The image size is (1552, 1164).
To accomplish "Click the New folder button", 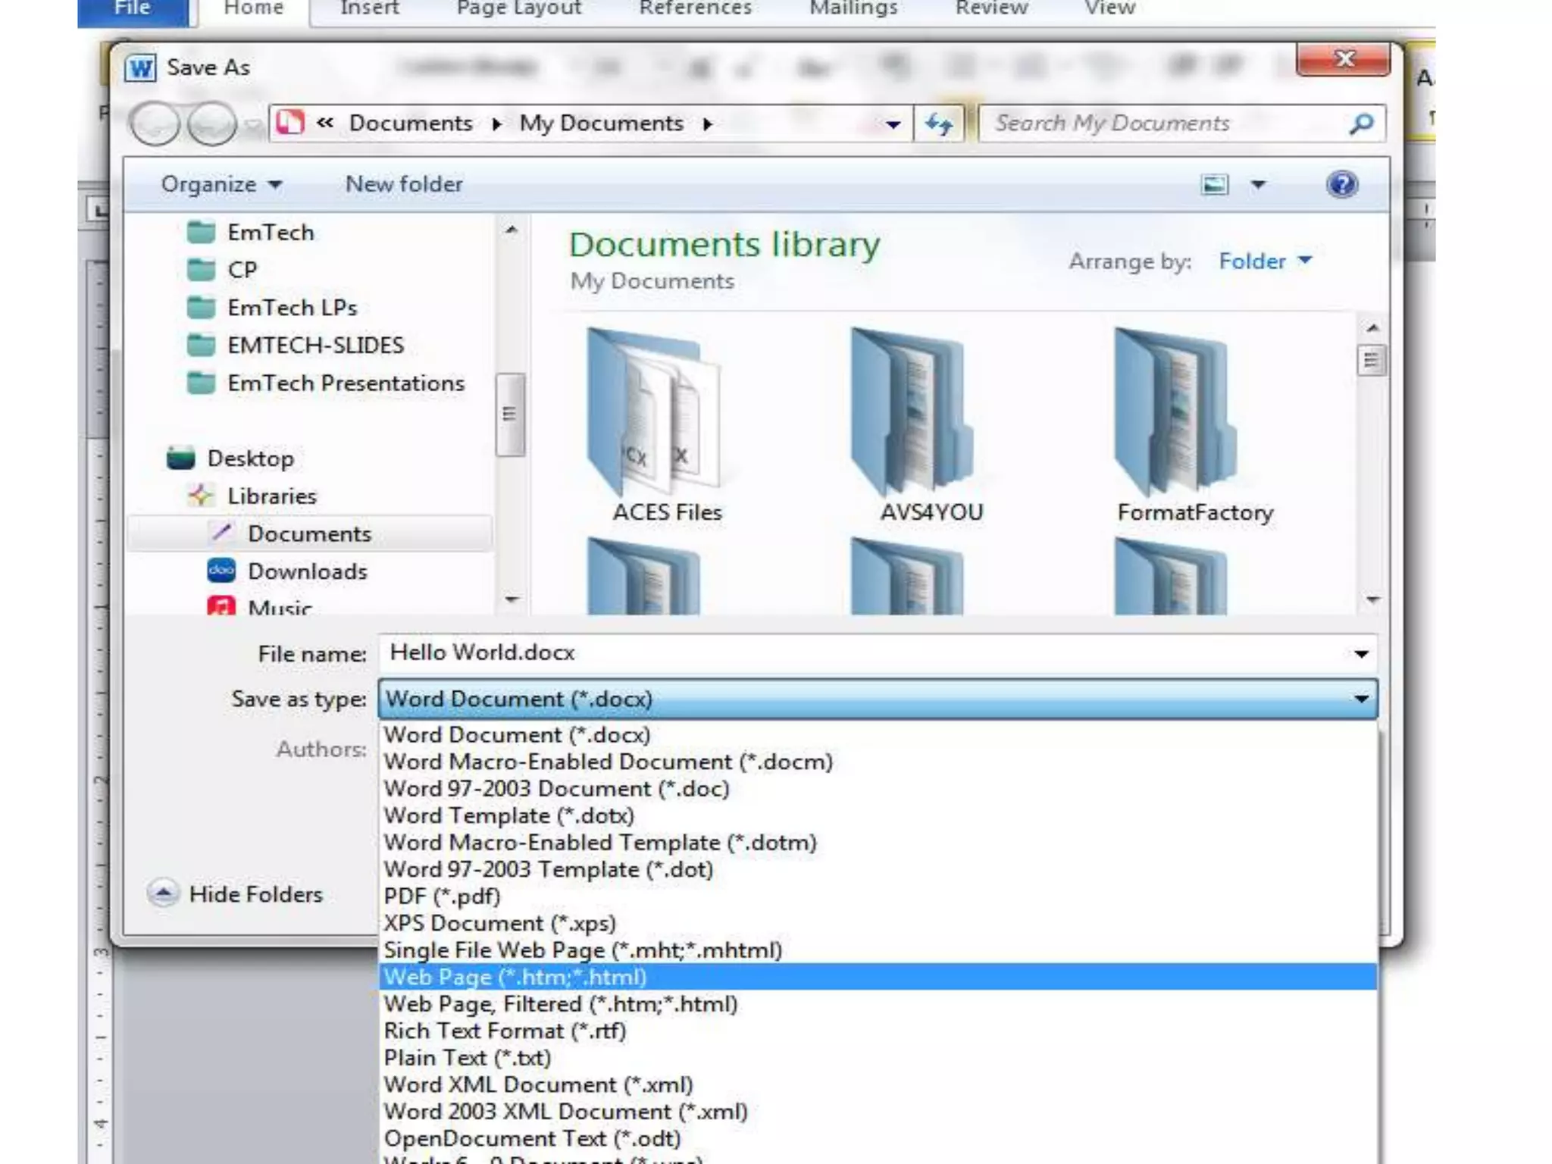I will 403,184.
